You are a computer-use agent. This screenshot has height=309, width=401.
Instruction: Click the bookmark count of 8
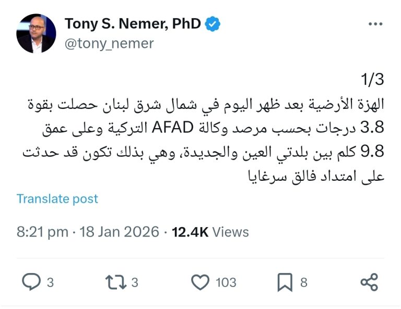click(303, 282)
